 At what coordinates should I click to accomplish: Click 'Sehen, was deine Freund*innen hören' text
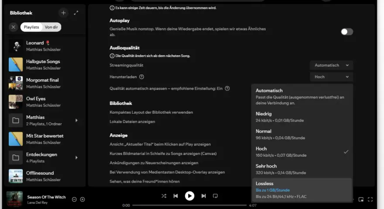tap(144, 182)
